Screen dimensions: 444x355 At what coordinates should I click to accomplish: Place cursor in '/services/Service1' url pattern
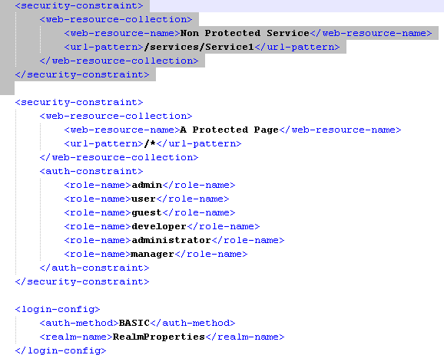[x=199, y=47]
